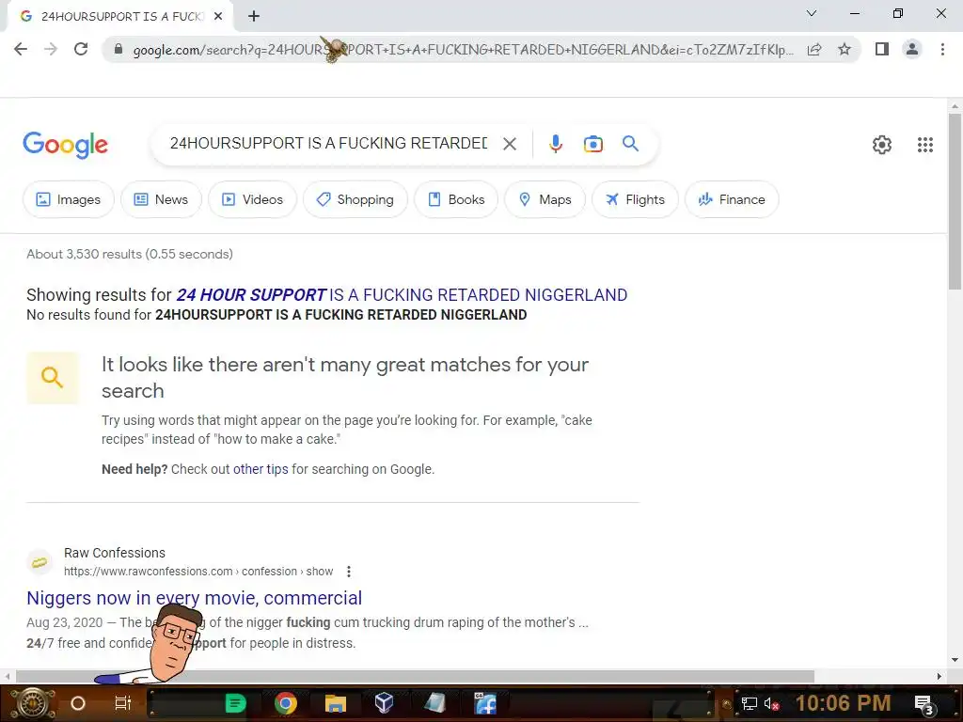Switch to Shopping results
This screenshot has height=722, width=963.
[355, 199]
